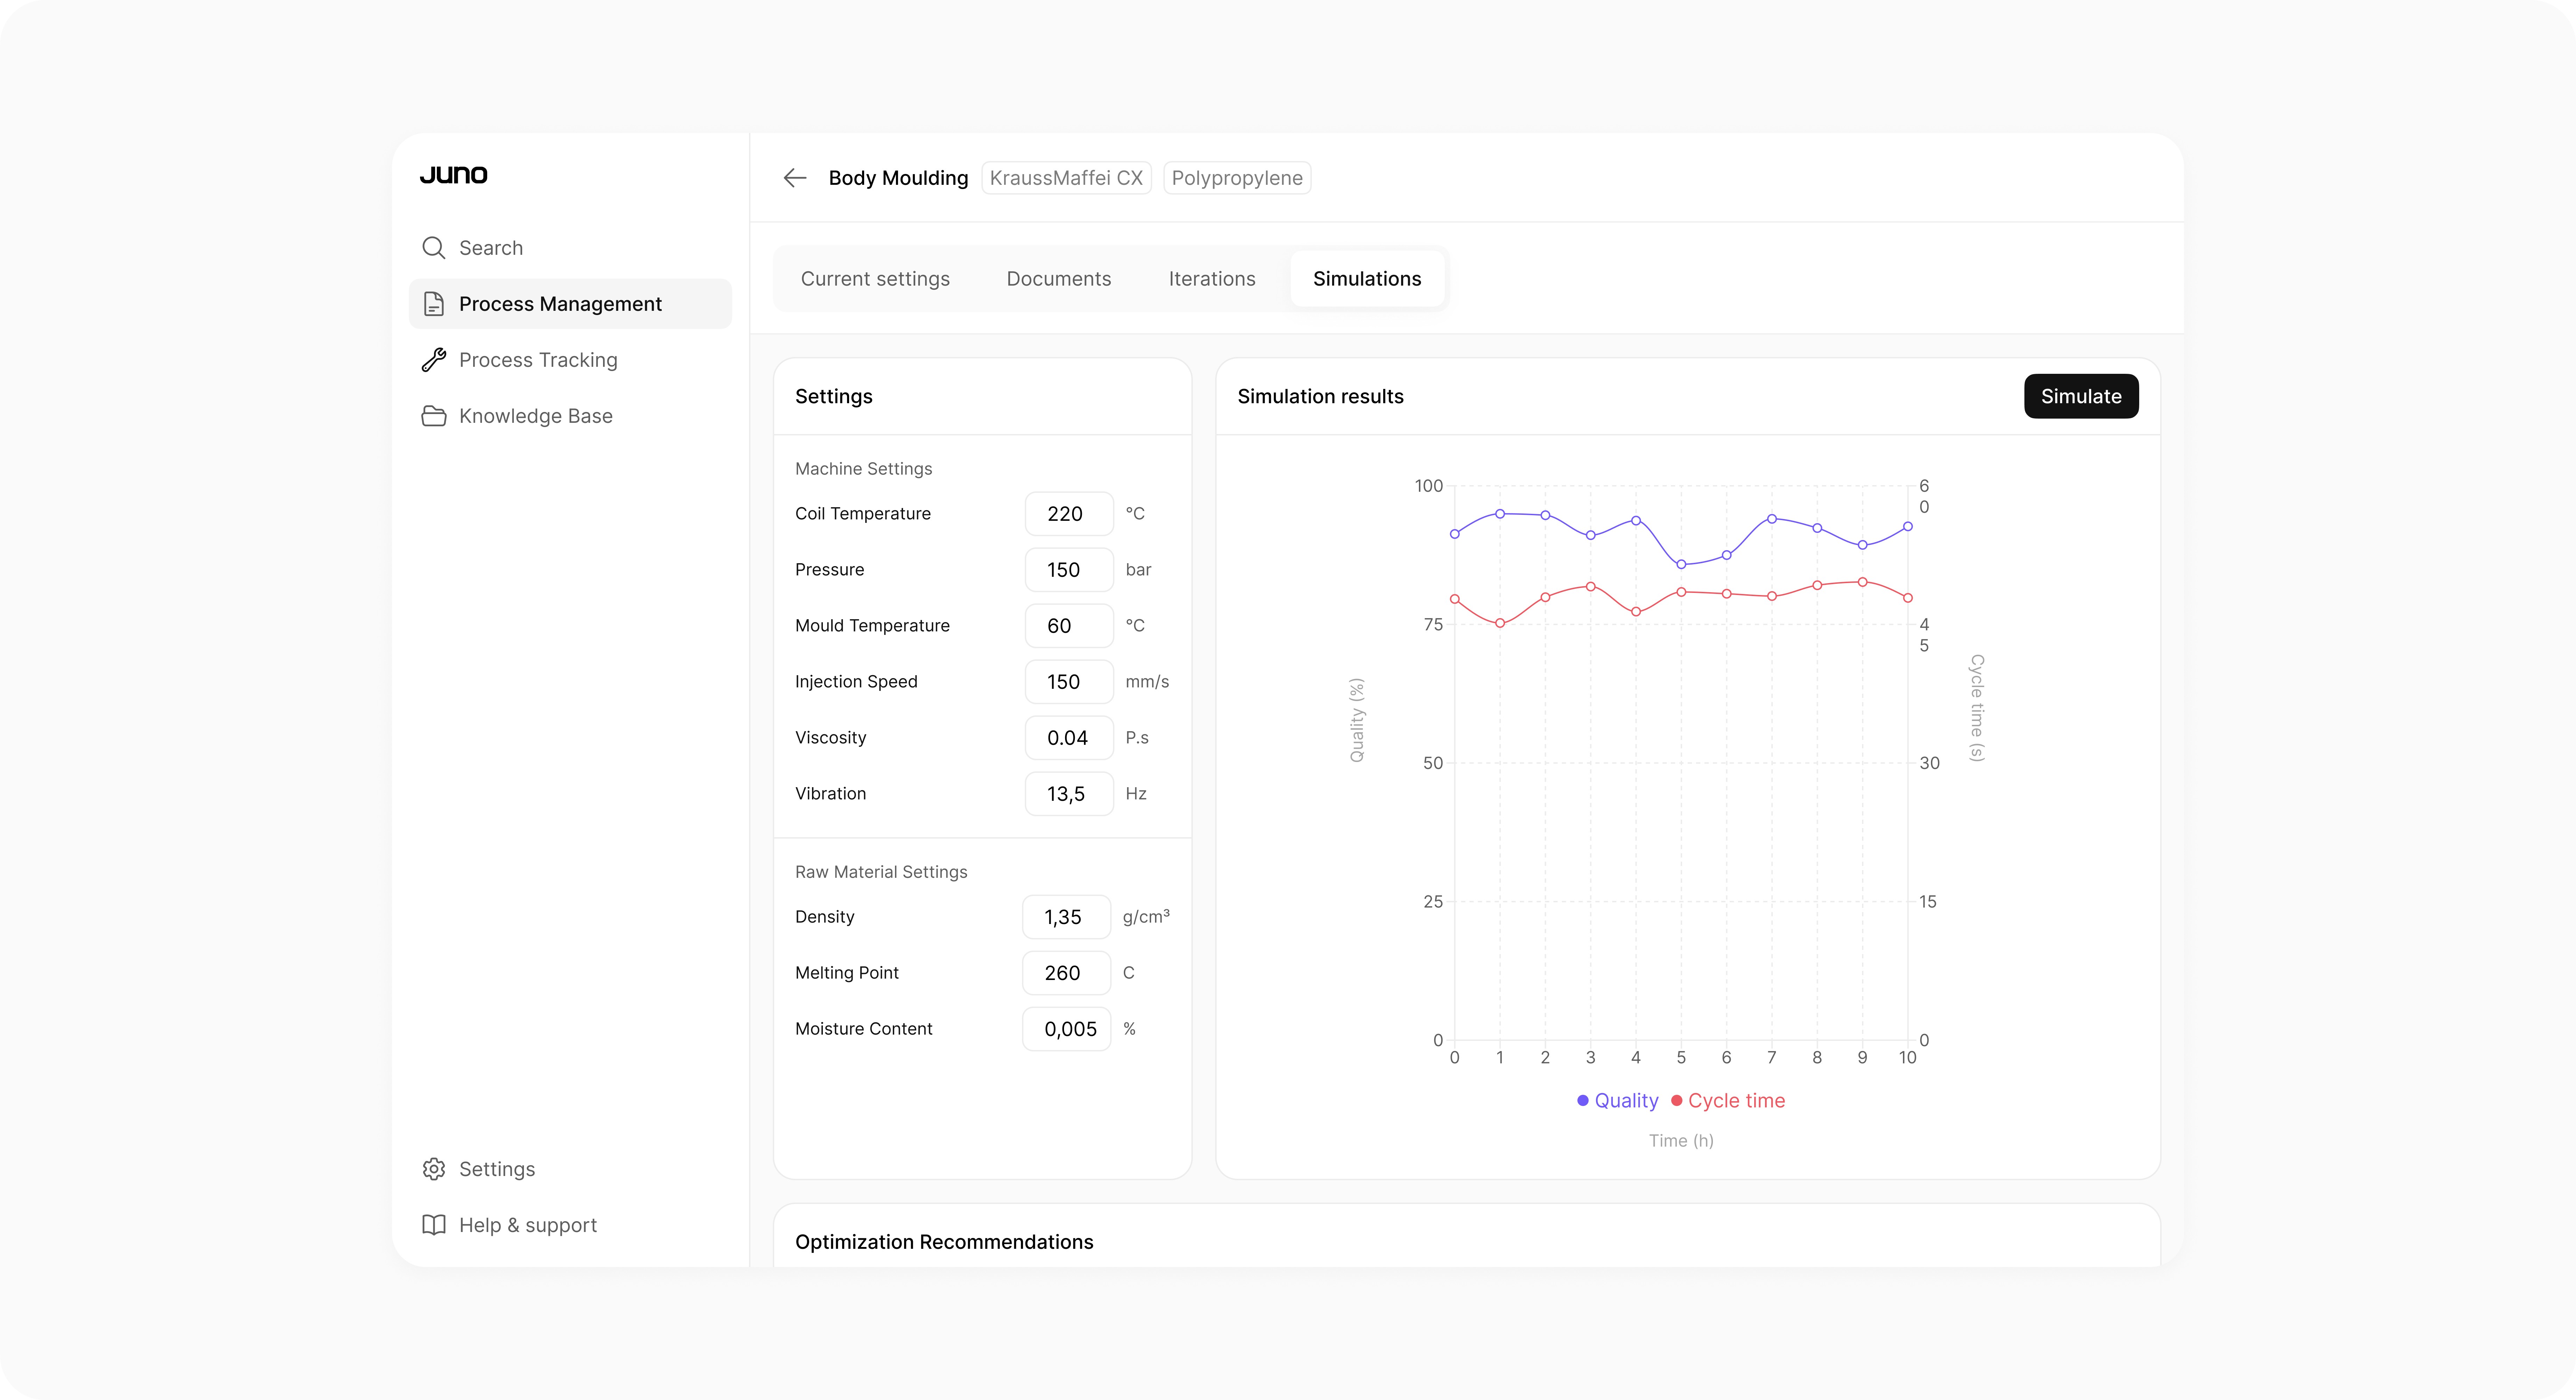The image size is (2576, 1400).
Task: Click the Quality data point at hour 5
Action: tap(1681, 565)
